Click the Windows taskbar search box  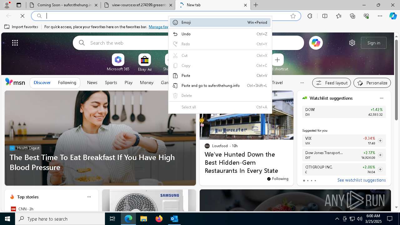coord(60,219)
